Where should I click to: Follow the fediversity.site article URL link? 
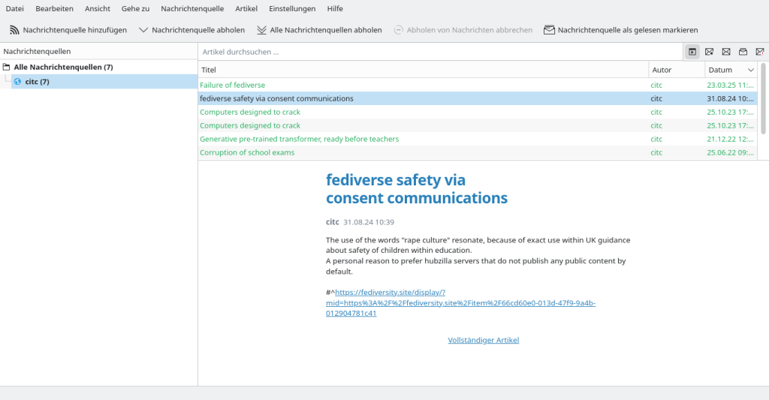click(x=460, y=303)
